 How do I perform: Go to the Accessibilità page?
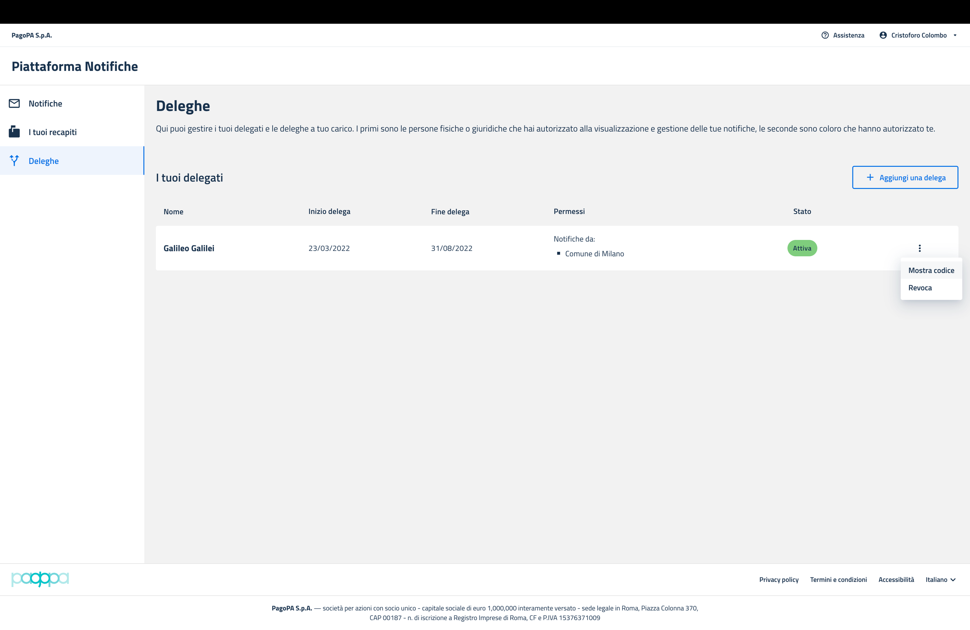click(x=896, y=580)
